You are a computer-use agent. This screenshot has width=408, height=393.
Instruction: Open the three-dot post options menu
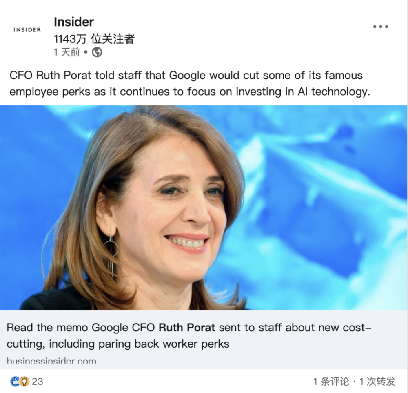pos(380,27)
